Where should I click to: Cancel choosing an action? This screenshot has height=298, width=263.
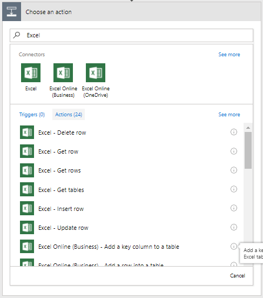[x=238, y=276]
